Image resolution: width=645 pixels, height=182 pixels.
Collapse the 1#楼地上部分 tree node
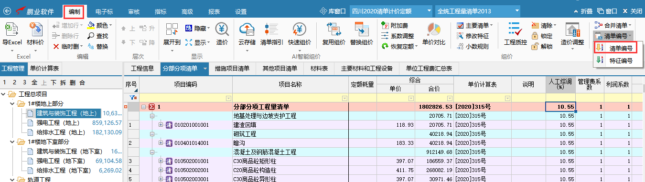[11, 103]
